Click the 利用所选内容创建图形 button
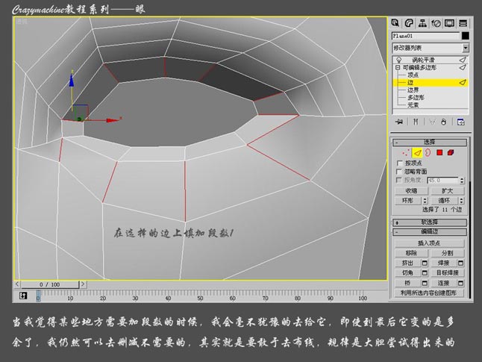Image resolution: width=482 pixels, height=362 pixels. coord(429,293)
